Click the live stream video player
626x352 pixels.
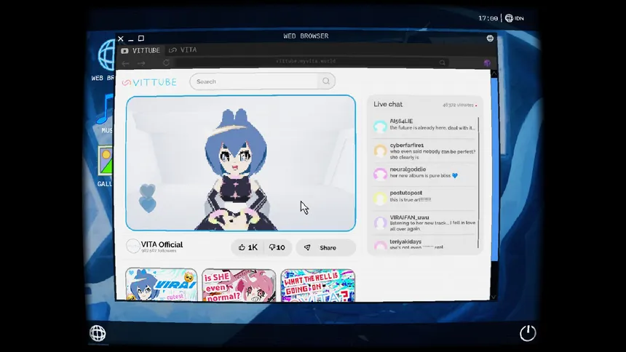pyautogui.click(x=241, y=163)
